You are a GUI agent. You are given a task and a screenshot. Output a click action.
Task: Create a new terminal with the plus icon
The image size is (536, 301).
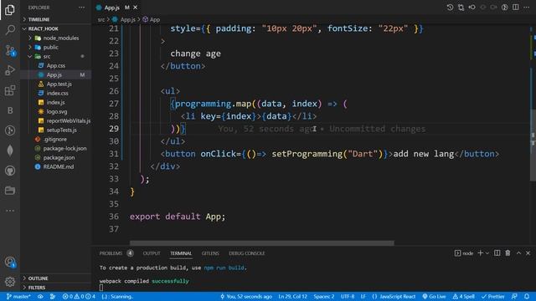pyautogui.click(x=480, y=253)
